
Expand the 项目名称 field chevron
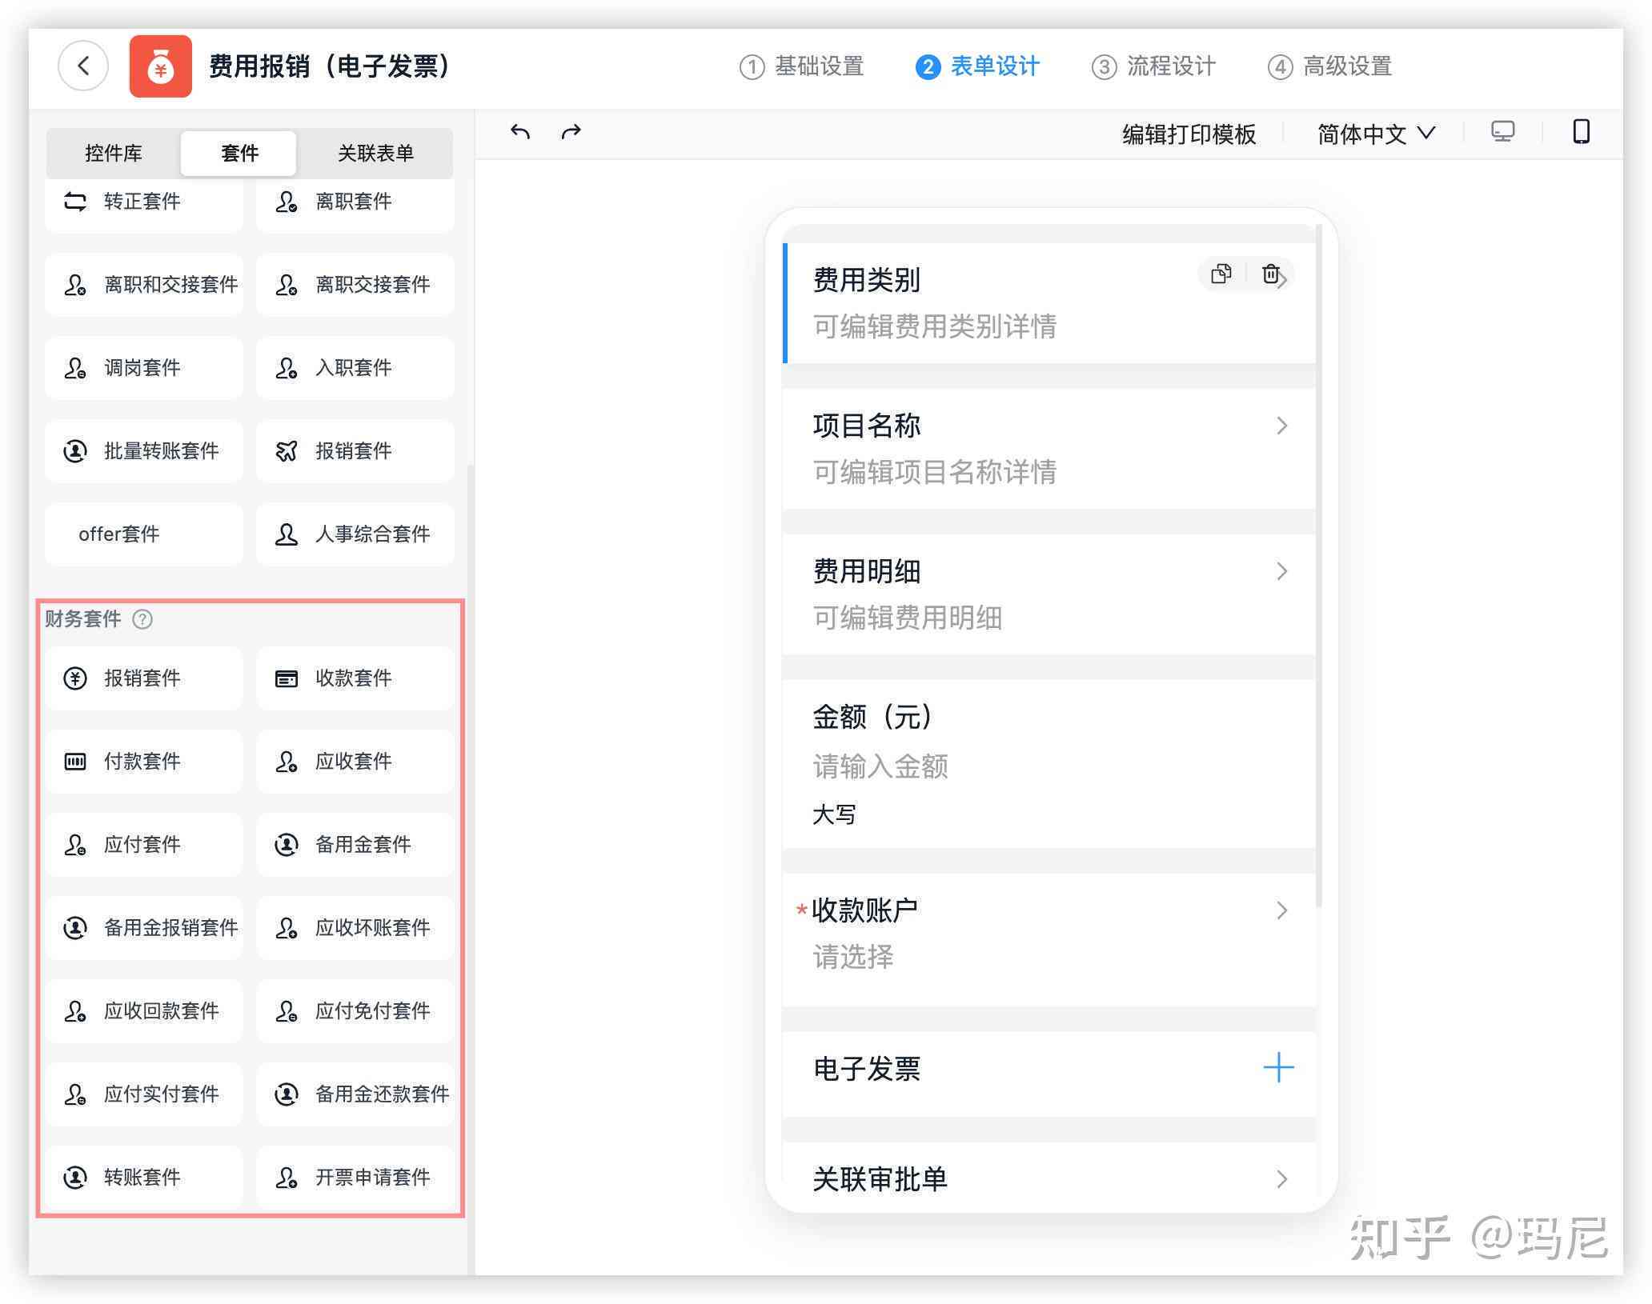pyautogui.click(x=1281, y=426)
